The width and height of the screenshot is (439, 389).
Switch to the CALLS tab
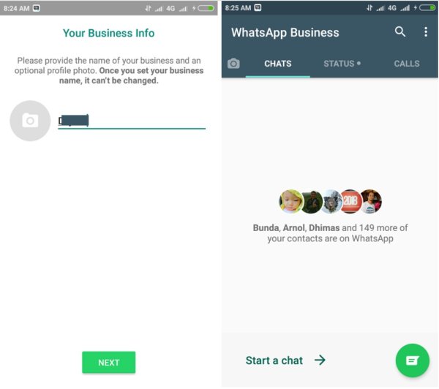[x=407, y=64]
